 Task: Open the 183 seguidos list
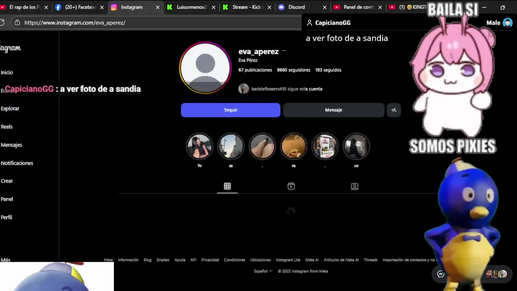(328, 70)
